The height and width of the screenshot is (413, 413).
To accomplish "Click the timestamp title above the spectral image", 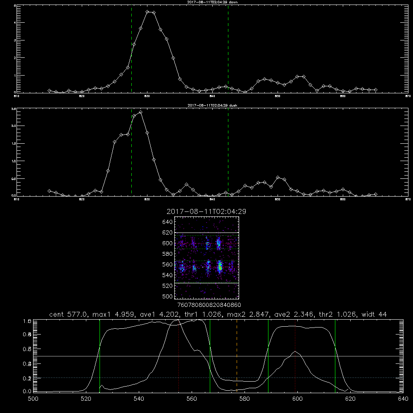I will 206,211.
